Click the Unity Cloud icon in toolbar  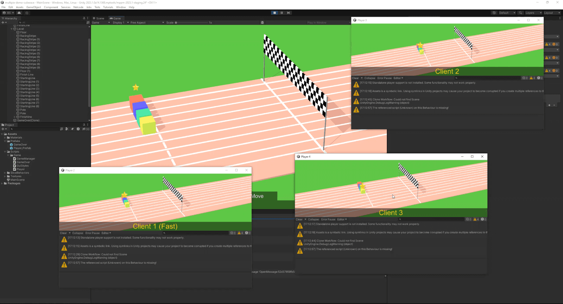point(19,13)
